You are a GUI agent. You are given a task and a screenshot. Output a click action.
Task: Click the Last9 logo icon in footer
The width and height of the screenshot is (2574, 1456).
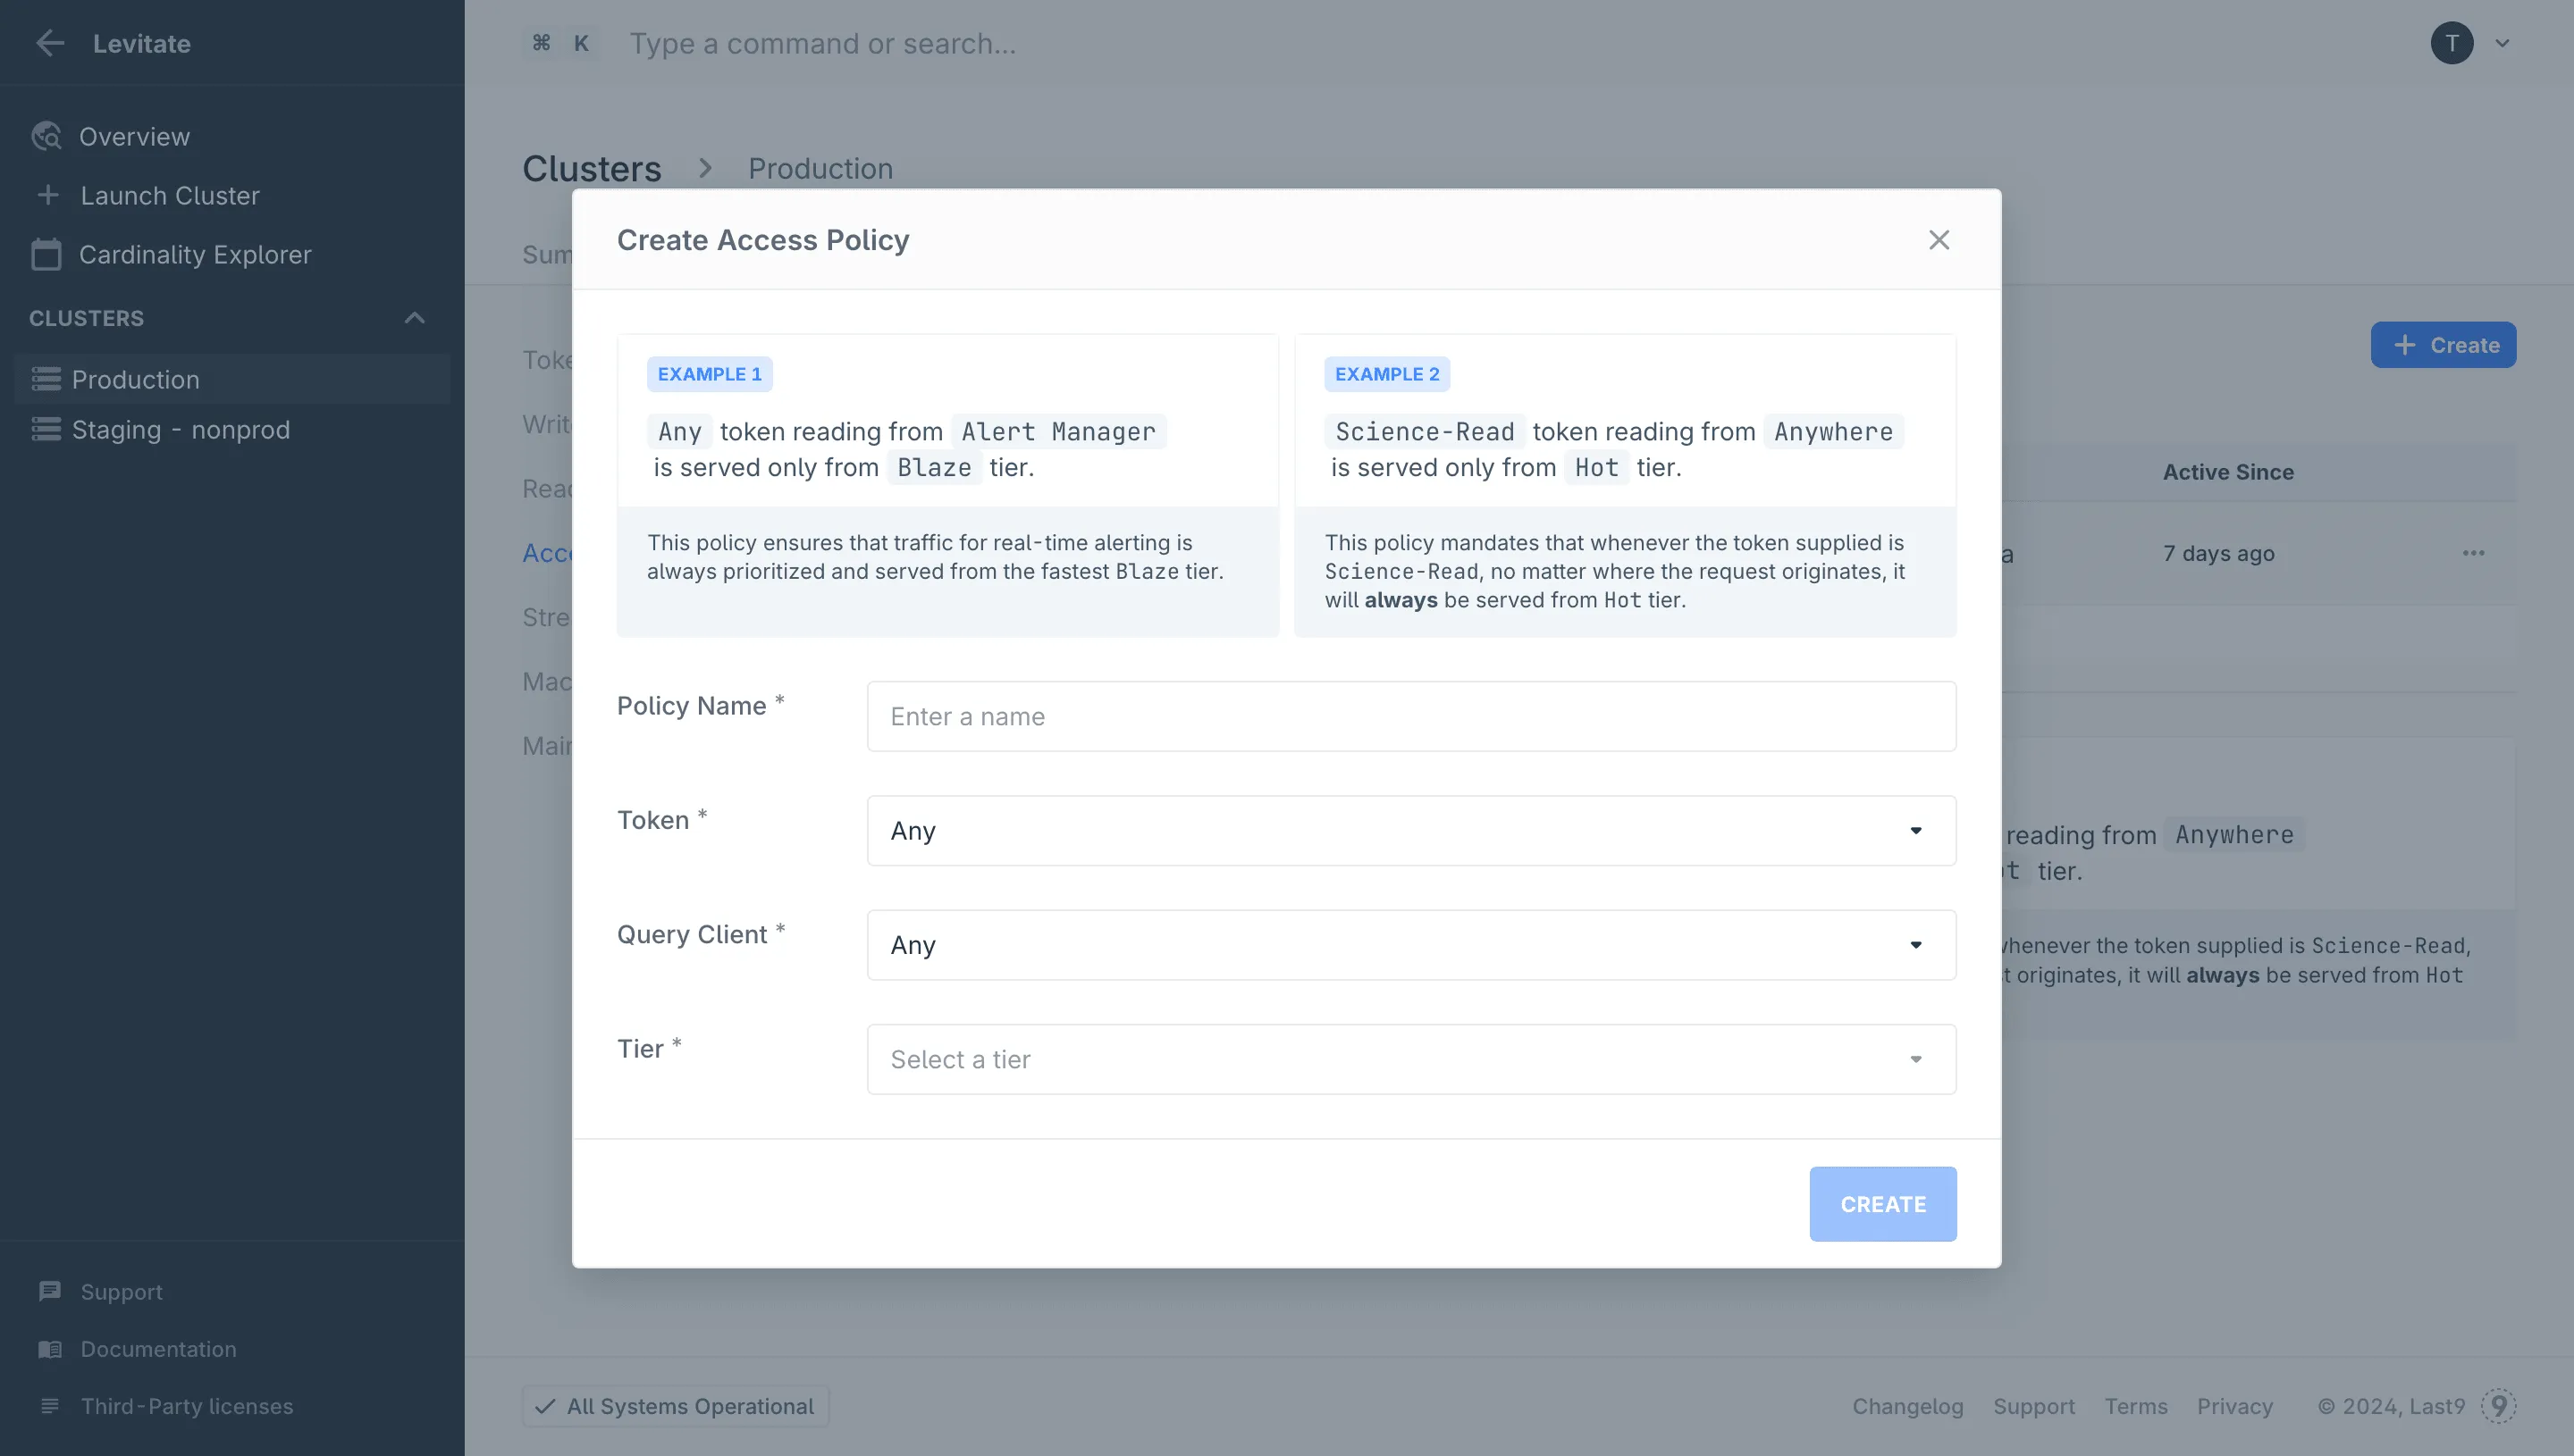[x=2498, y=1405]
